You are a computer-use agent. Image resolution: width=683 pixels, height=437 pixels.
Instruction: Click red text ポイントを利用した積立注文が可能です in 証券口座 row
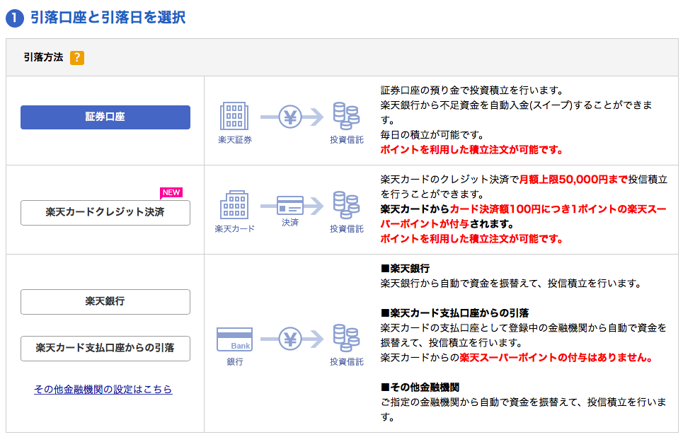click(x=471, y=150)
